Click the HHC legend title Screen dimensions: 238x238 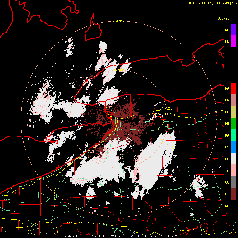coord(232,16)
